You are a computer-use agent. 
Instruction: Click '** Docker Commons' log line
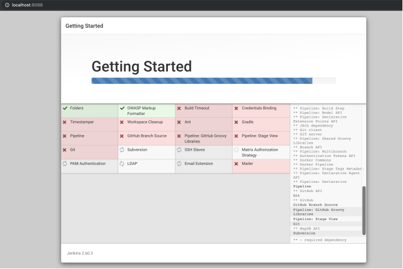312,160
